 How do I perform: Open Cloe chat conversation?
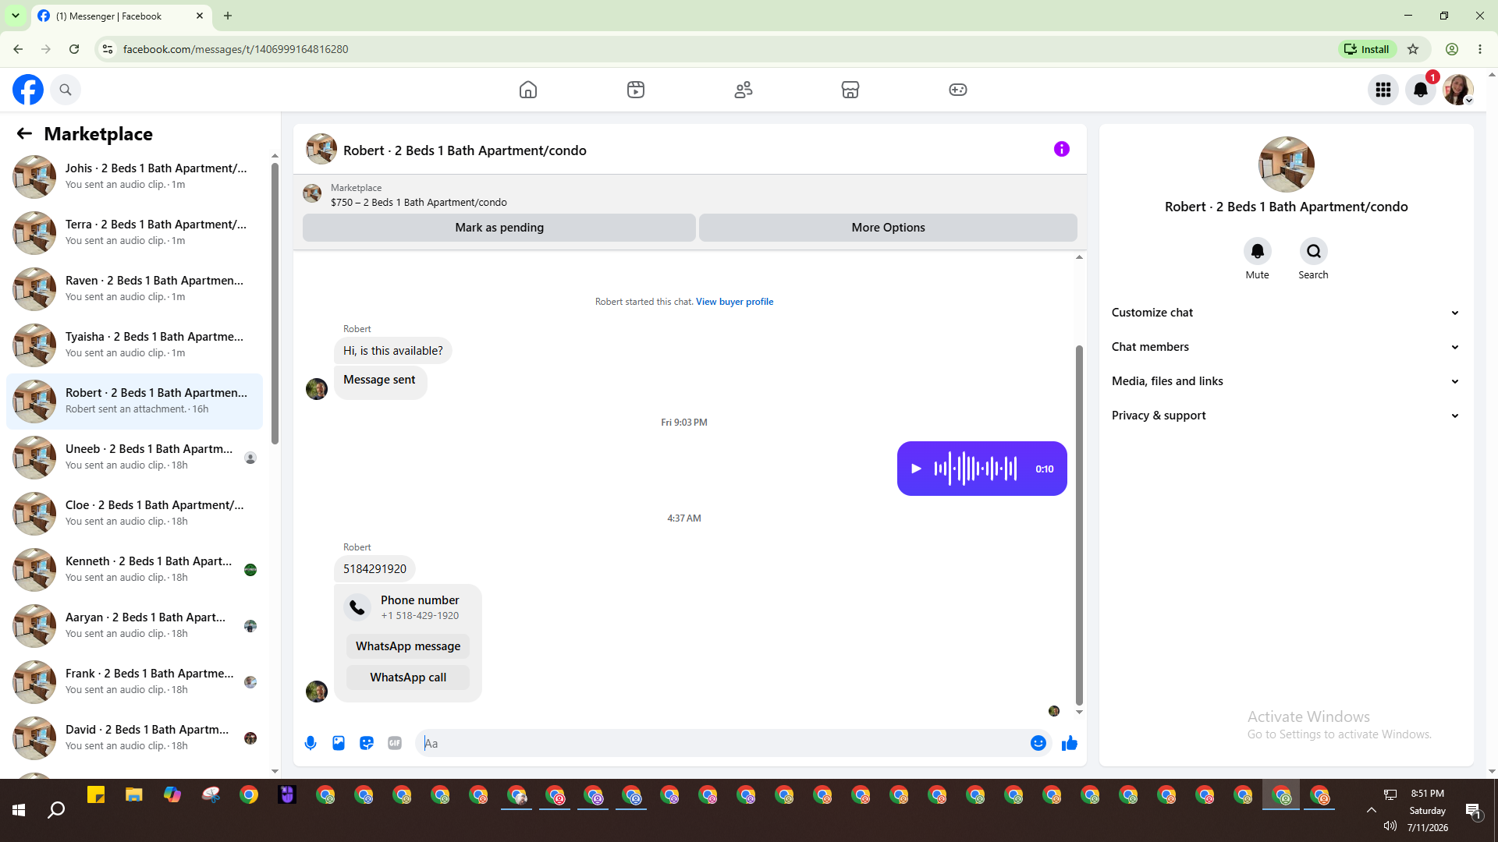[x=134, y=514]
